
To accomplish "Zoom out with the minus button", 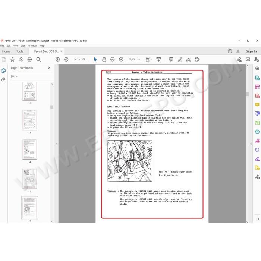I will [113, 59].
